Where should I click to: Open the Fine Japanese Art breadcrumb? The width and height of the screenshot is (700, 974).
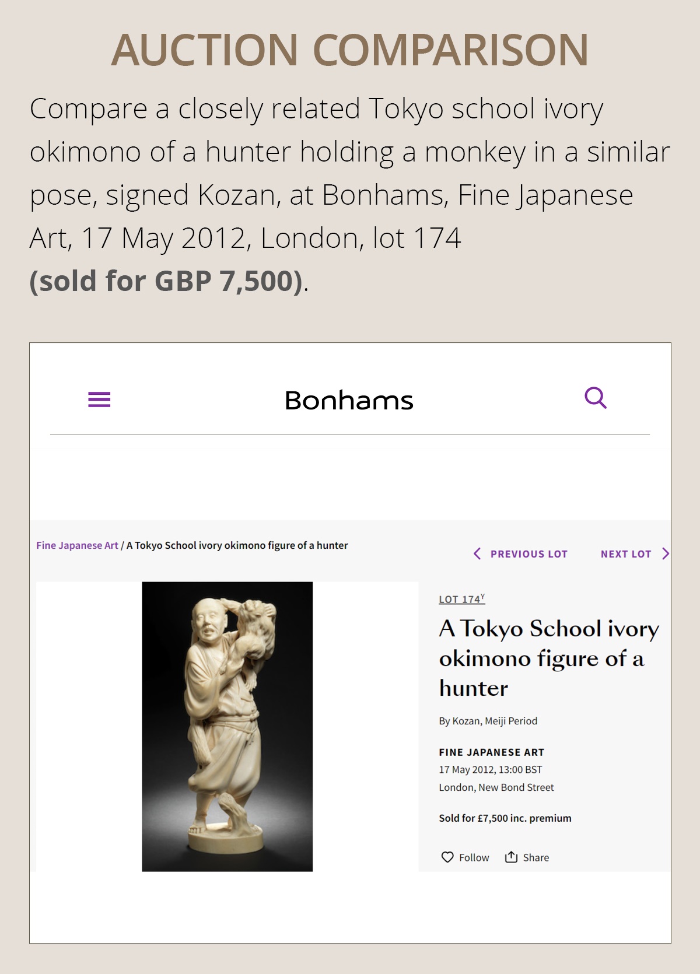pos(77,545)
